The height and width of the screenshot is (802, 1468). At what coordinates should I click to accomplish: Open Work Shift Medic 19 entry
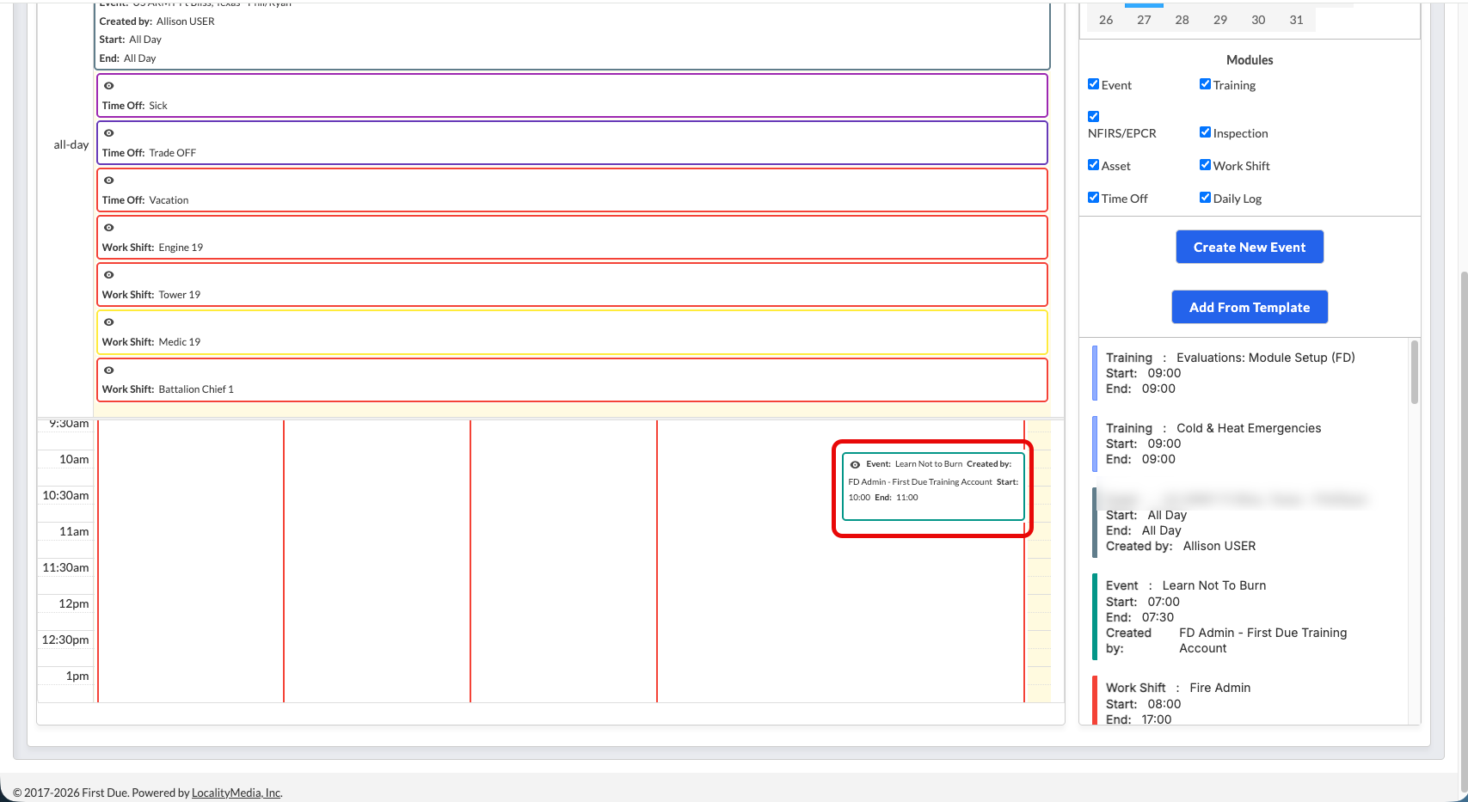[572, 332]
